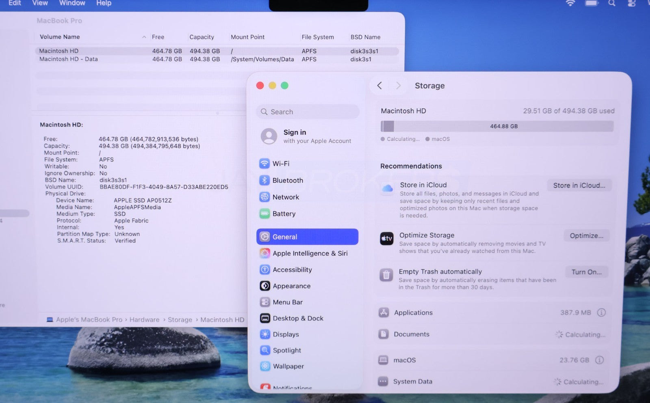Turn on Empty Trash automatically
The image size is (650, 403).
[x=586, y=272]
